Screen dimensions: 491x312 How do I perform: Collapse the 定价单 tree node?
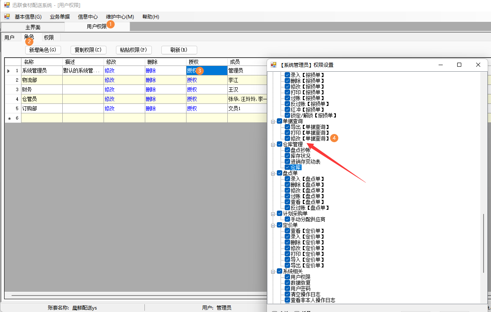tap(273, 225)
